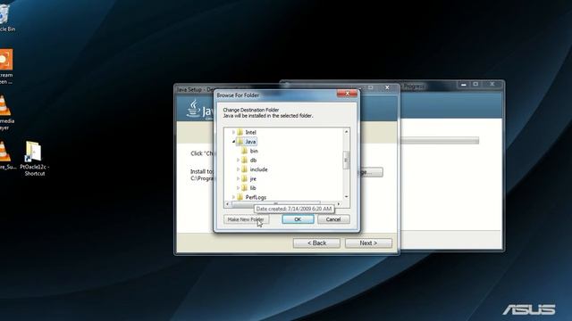Screen dimensions: 572x321
Task: Click the lib folder icon
Action: click(x=244, y=188)
